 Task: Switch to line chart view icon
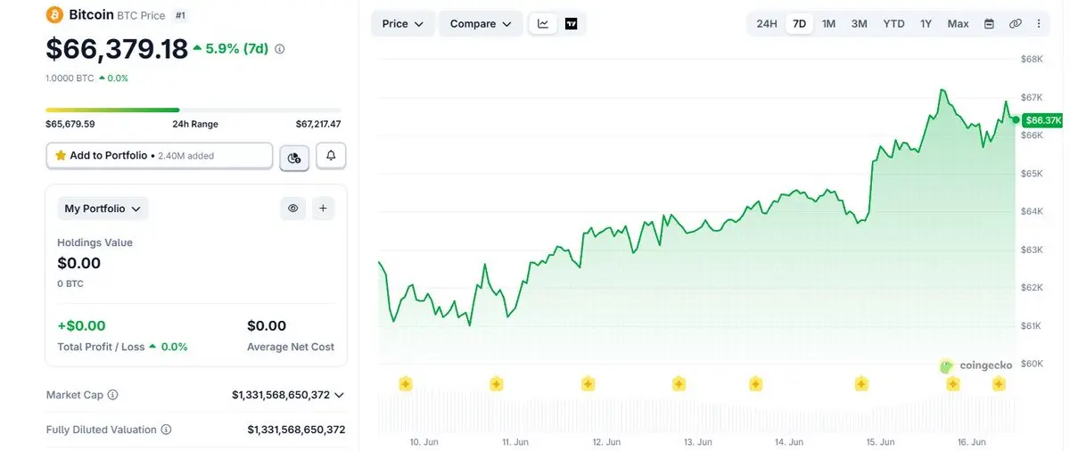click(x=543, y=24)
